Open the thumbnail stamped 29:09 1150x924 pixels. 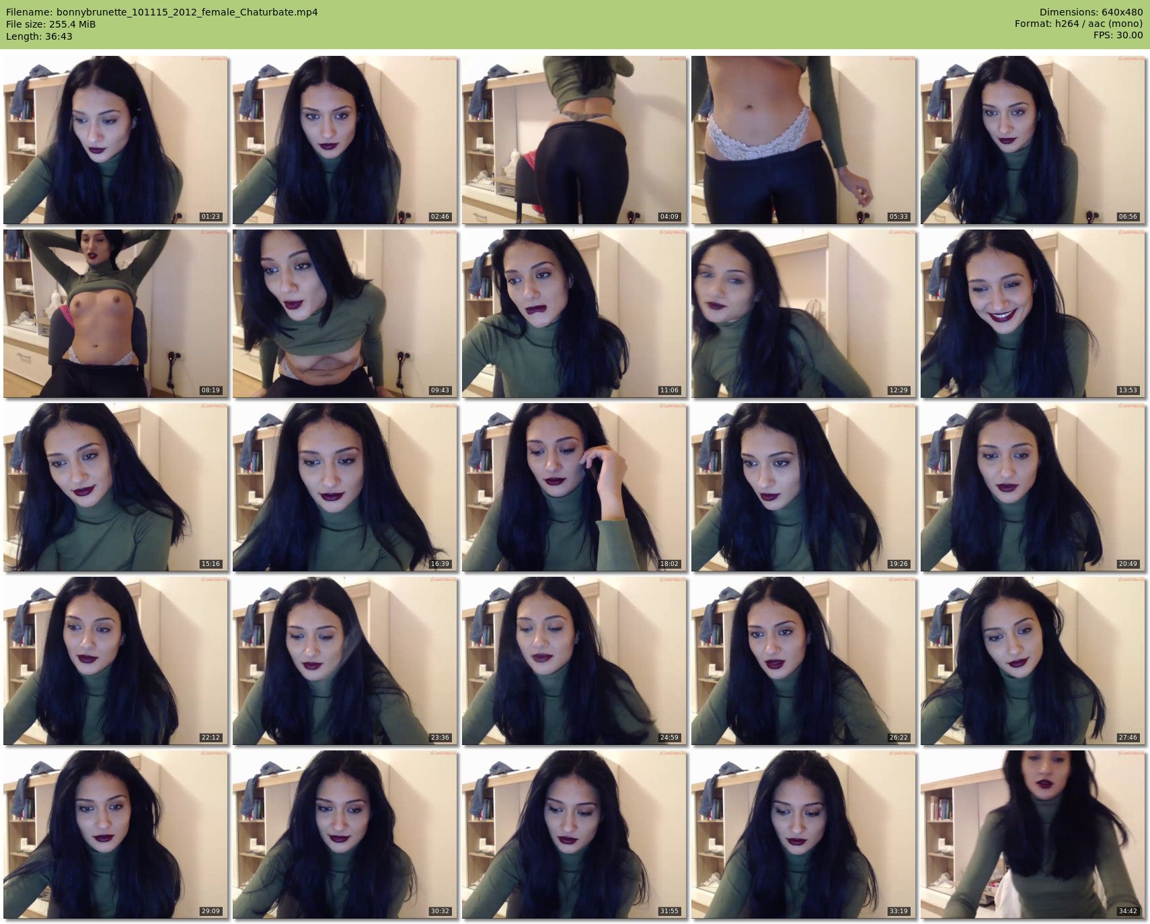tap(116, 834)
